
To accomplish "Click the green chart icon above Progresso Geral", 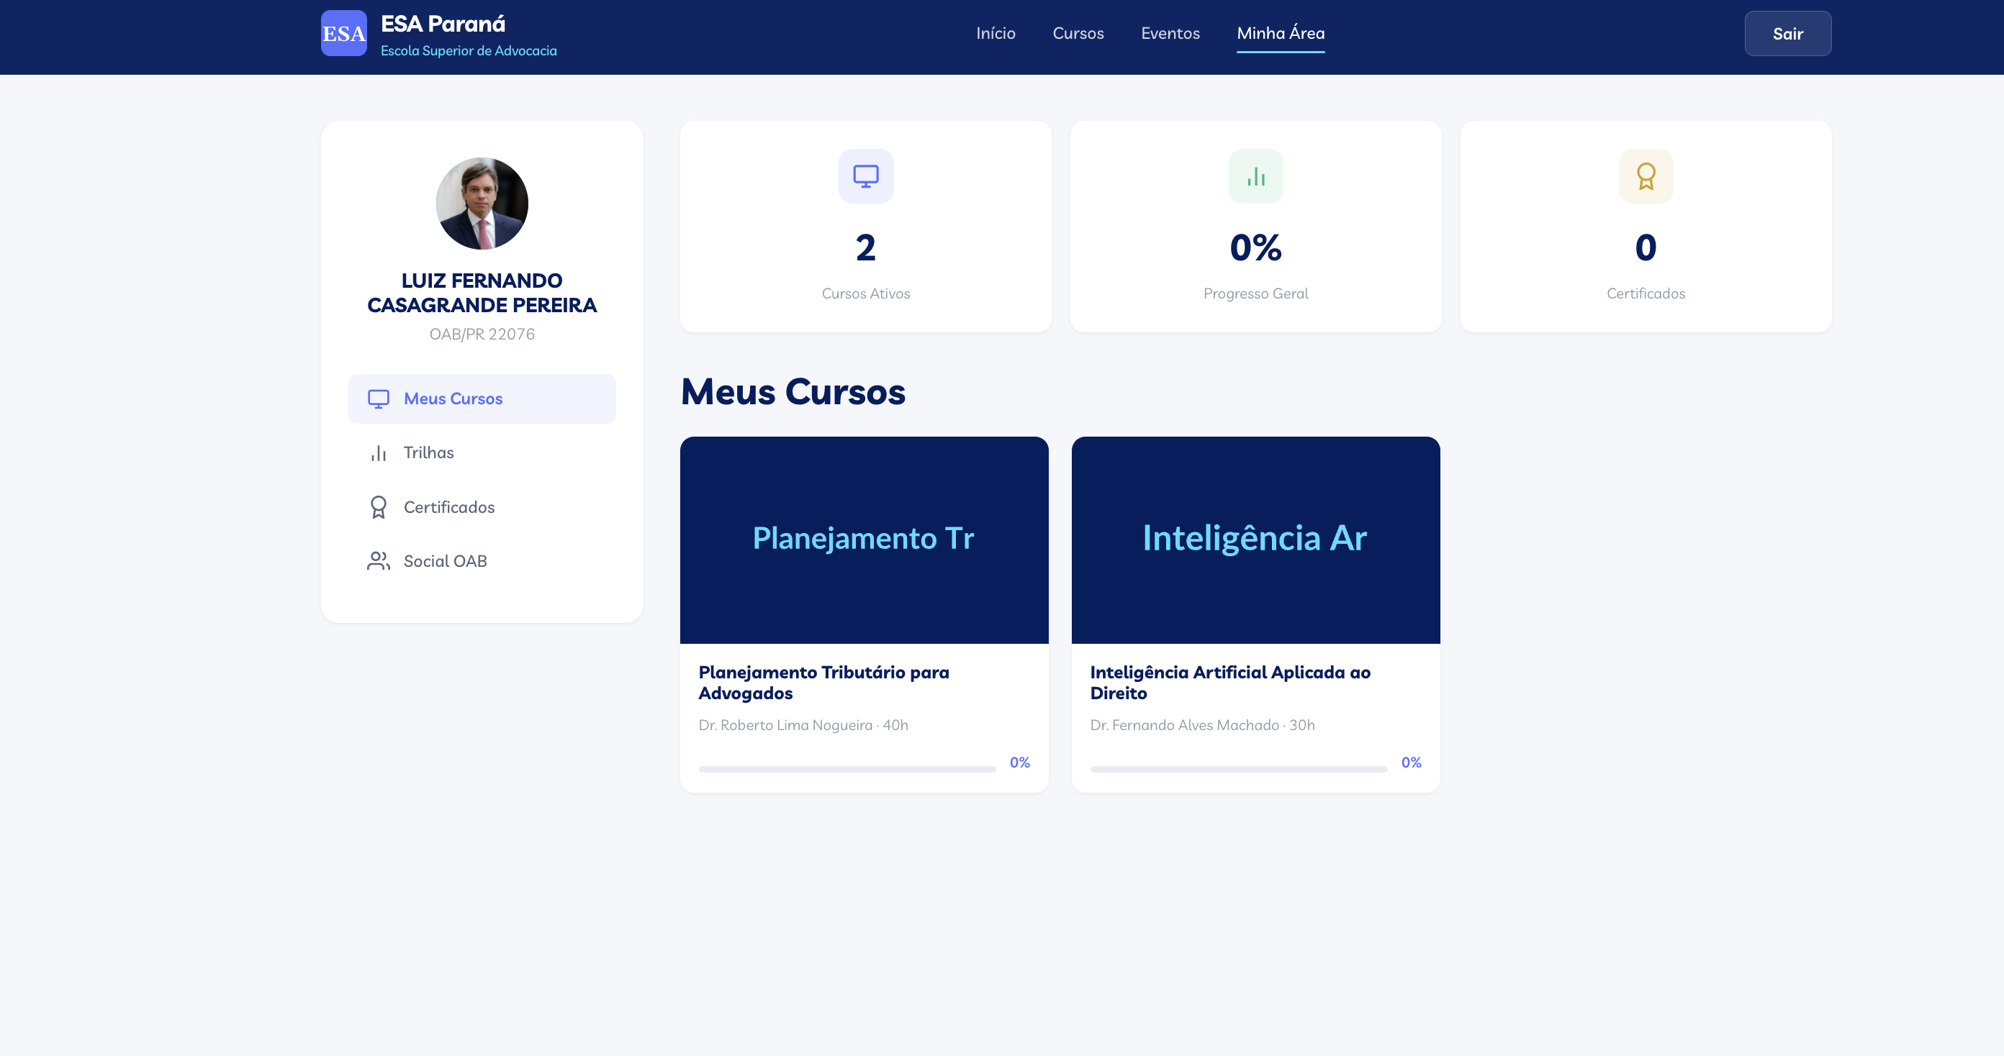I will point(1255,176).
